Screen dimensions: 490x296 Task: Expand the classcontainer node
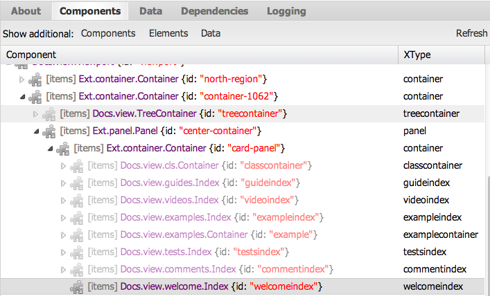pos(63,166)
